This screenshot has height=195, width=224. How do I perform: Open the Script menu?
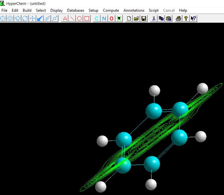[154, 10]
